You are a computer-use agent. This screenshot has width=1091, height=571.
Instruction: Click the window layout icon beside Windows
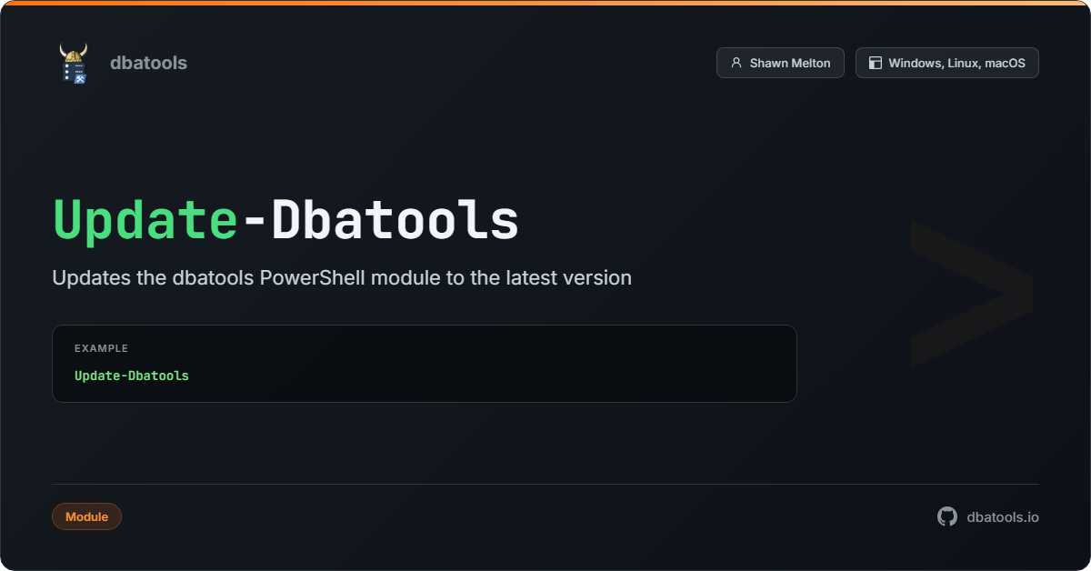pos(876,63)
